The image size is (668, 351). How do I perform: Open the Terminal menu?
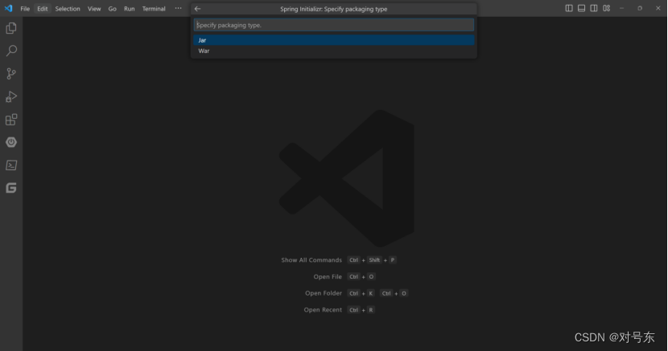[154, 9]
